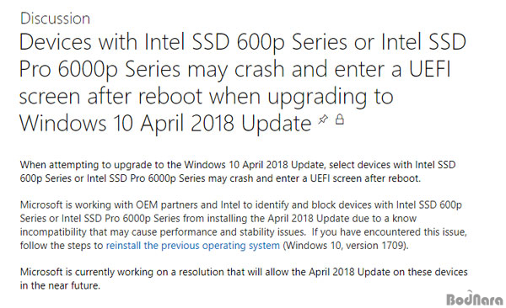This screenshot has width=506, height=308.
Task: Click the body line starting 600p Series or Intel
Action: point(220,178)
